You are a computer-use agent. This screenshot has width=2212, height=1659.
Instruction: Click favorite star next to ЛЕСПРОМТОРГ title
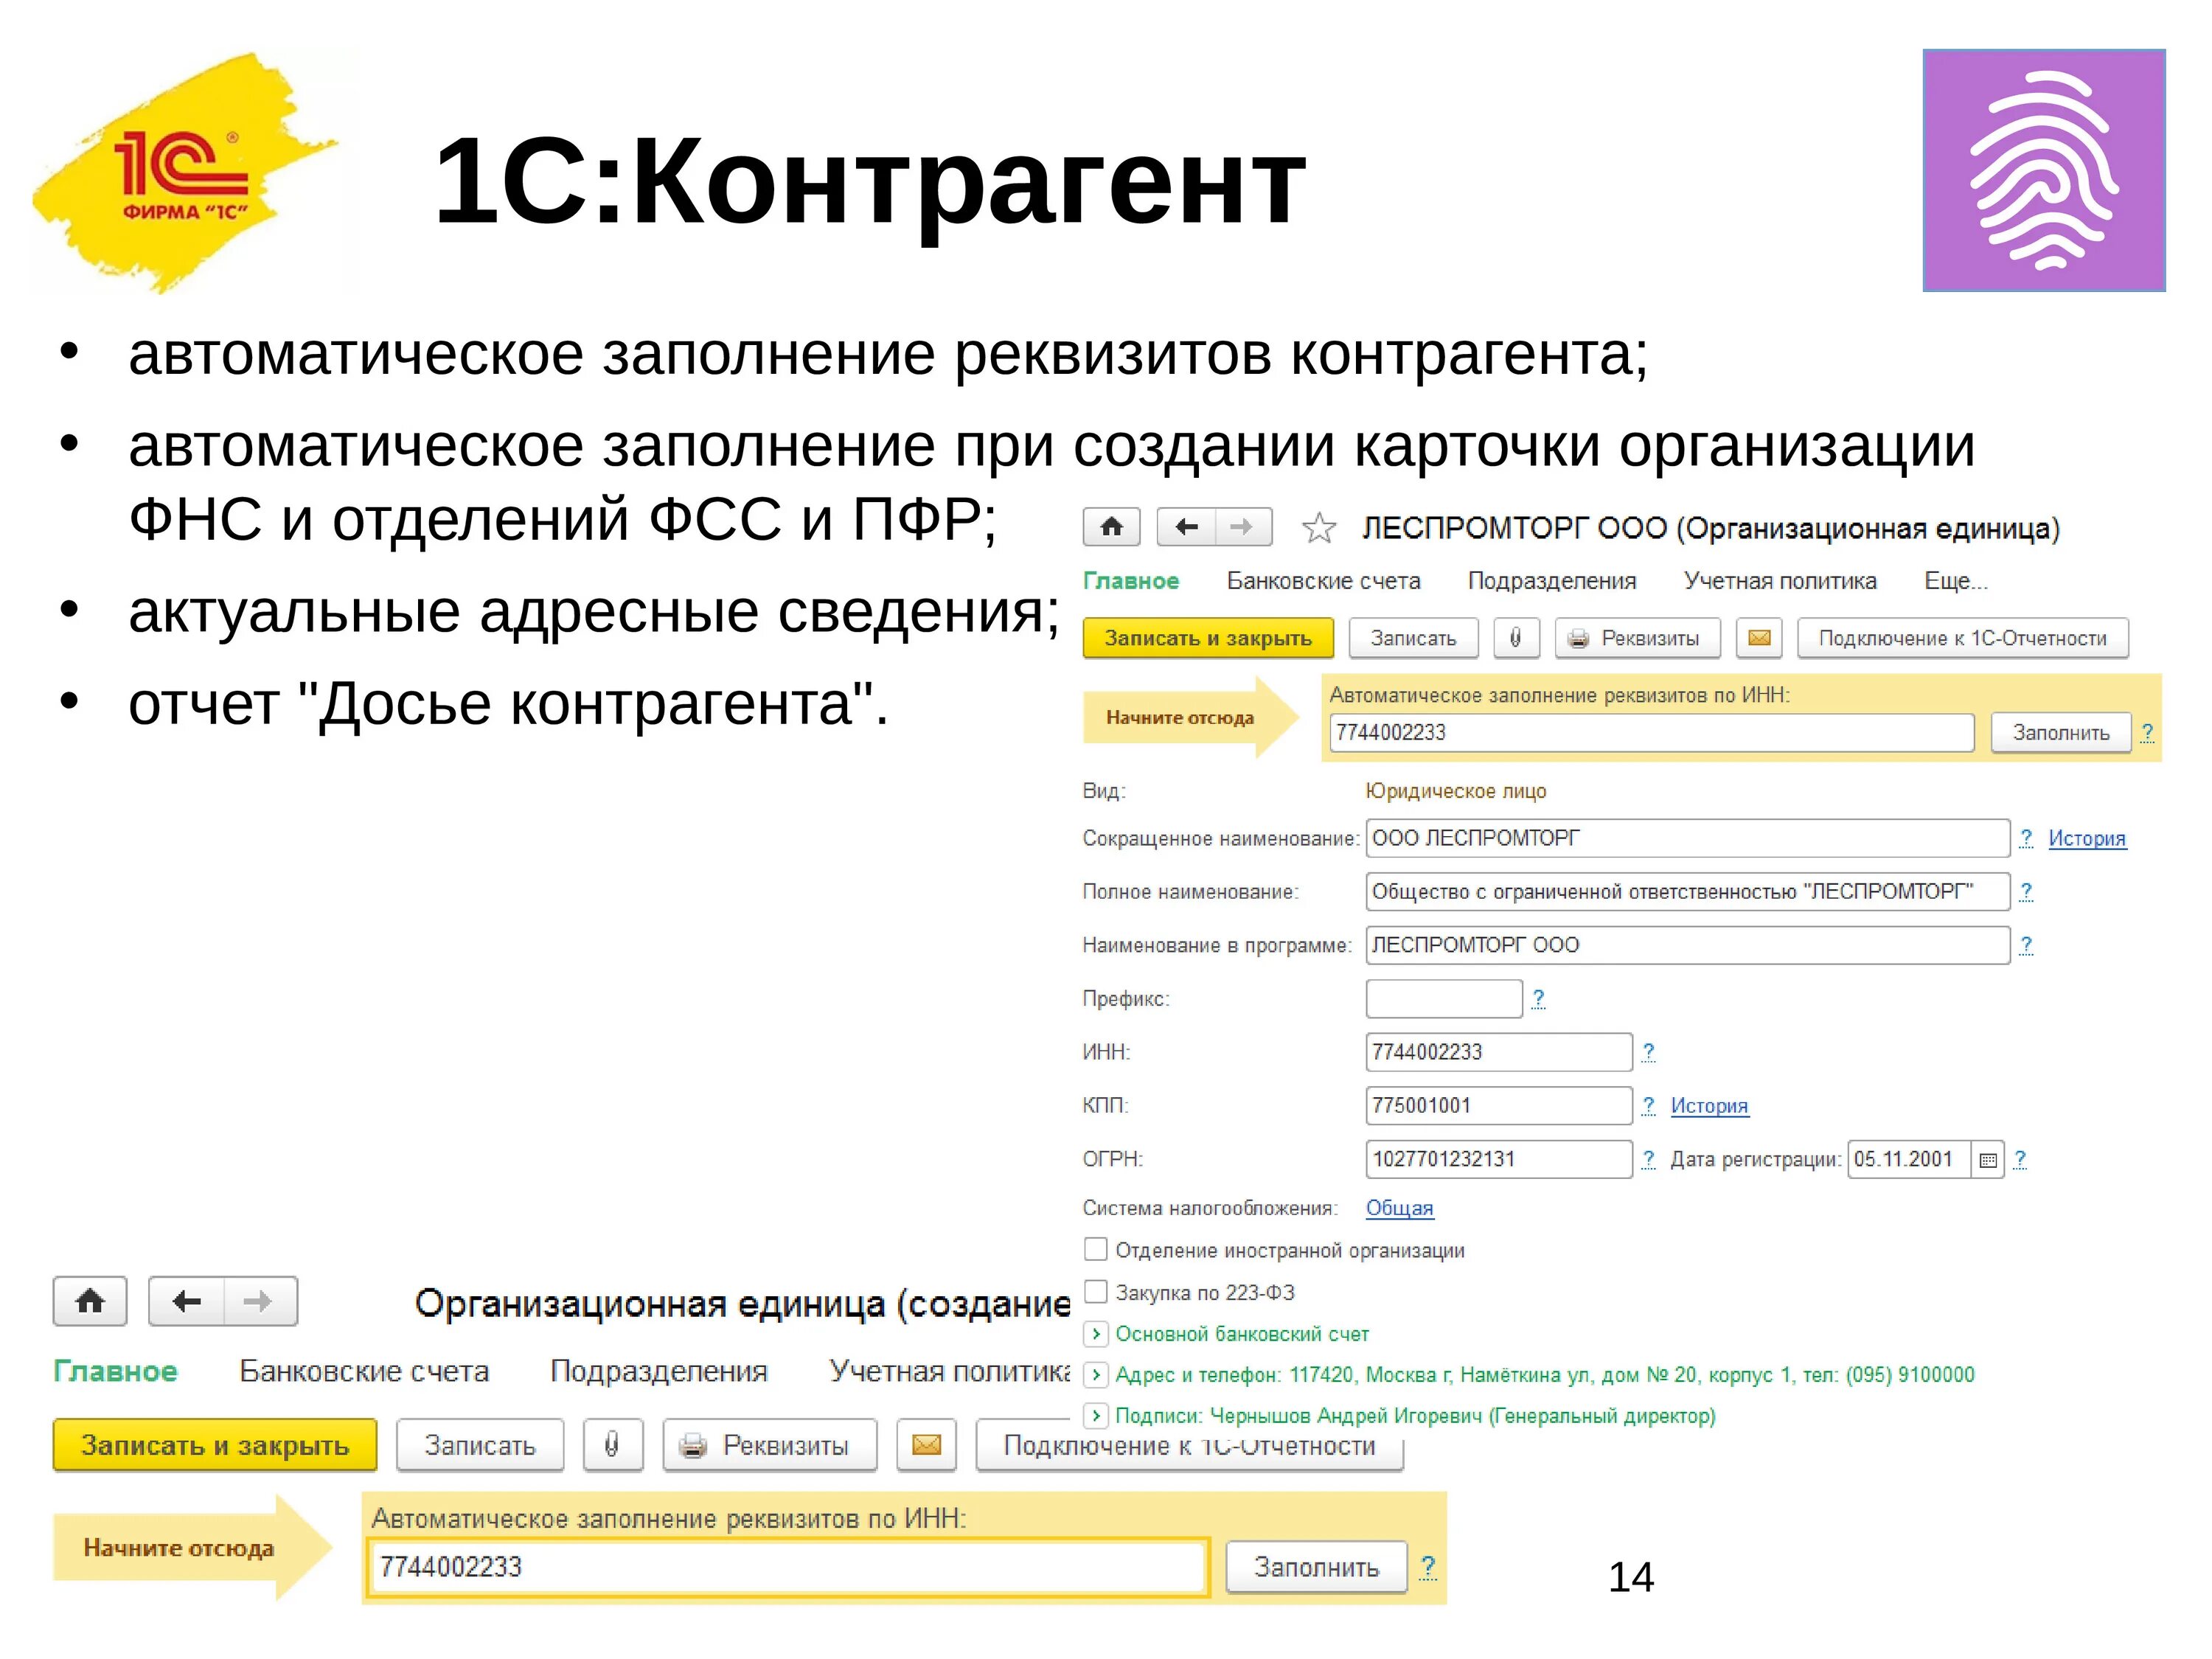(1319, 528)
